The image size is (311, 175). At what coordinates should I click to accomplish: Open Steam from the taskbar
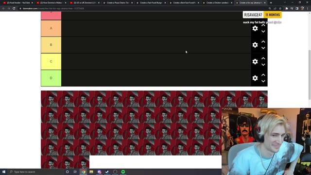click(107, 172)
